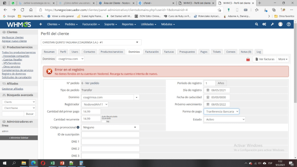
Task: Open Calculator from taskbar
Action: pyautogui.click(x=81, y=163)
